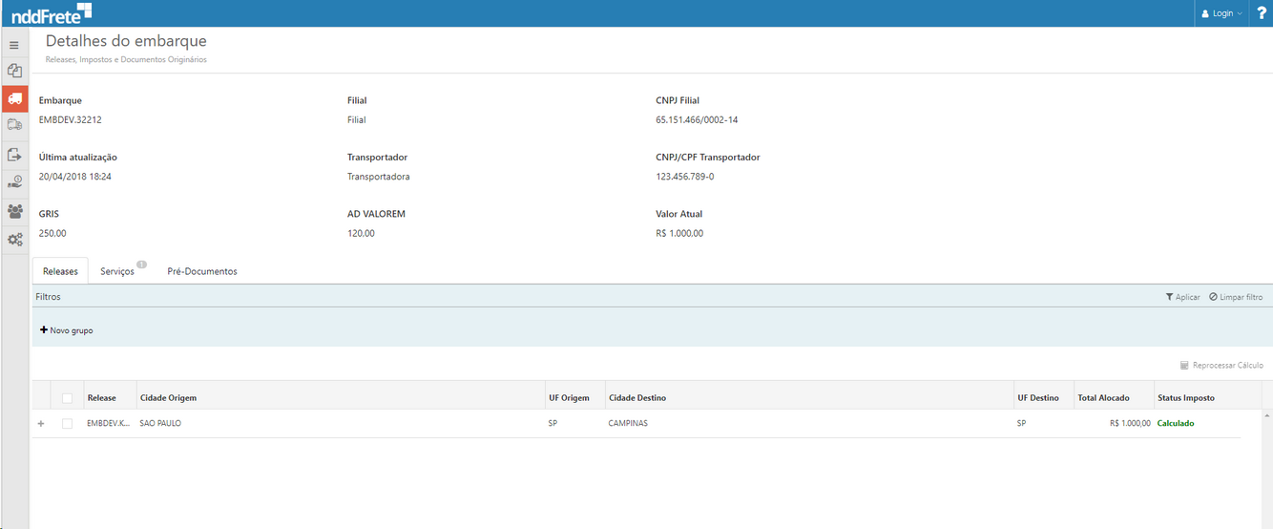
Task: Open the hand with coin payment icon
Action: pos(14,181)
